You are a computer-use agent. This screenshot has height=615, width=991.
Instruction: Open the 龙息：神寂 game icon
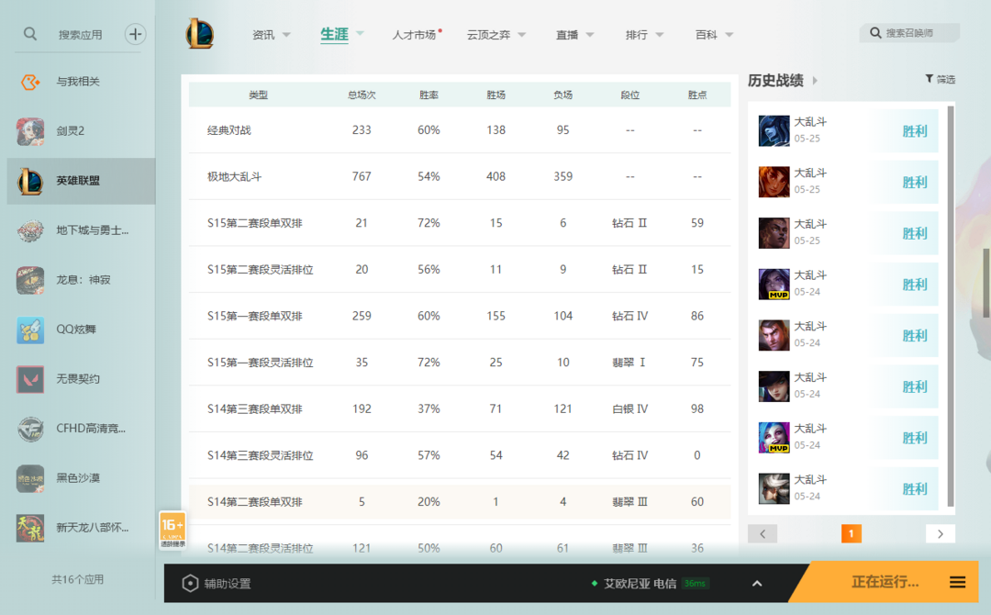coord(30,280)
